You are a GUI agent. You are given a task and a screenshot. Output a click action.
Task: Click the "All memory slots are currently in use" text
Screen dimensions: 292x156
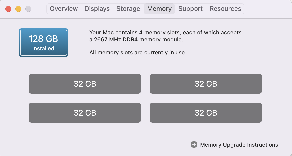point(138,53)
